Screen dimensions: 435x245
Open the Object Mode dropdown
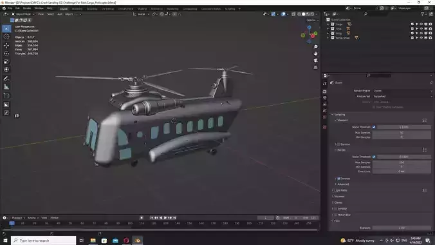click(x=23, y=14)
